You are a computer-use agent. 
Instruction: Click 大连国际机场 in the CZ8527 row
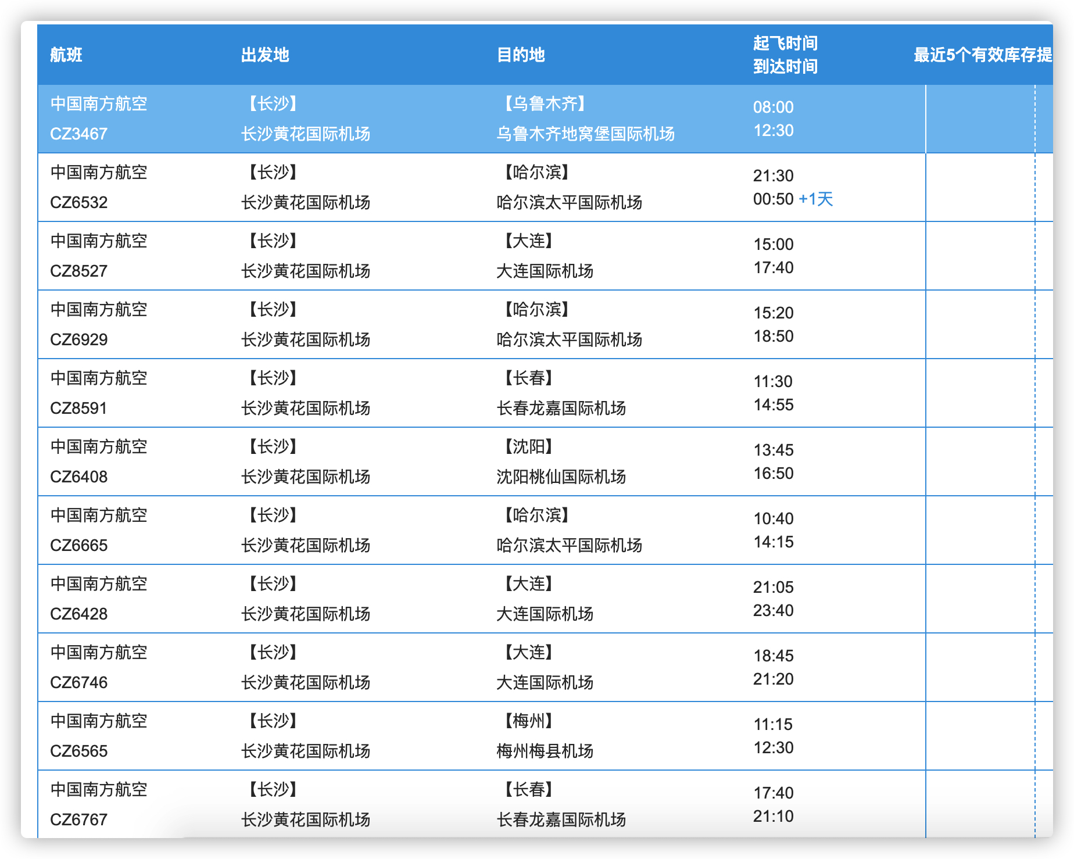pos(545,271)
